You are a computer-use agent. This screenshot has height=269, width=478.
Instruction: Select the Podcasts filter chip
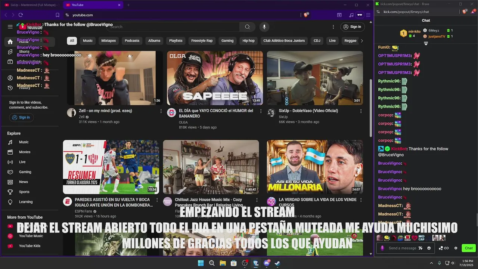coord(132,41)
